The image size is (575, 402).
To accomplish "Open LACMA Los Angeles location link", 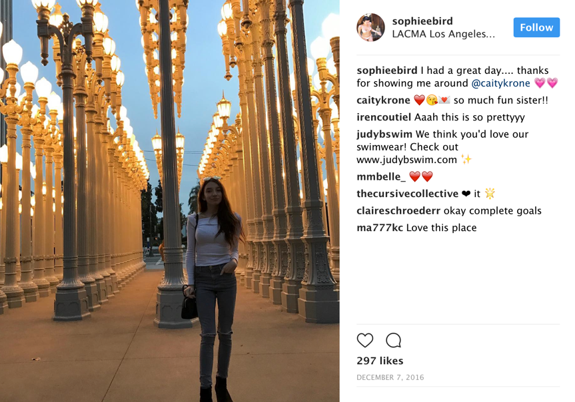I will [443, 34].
